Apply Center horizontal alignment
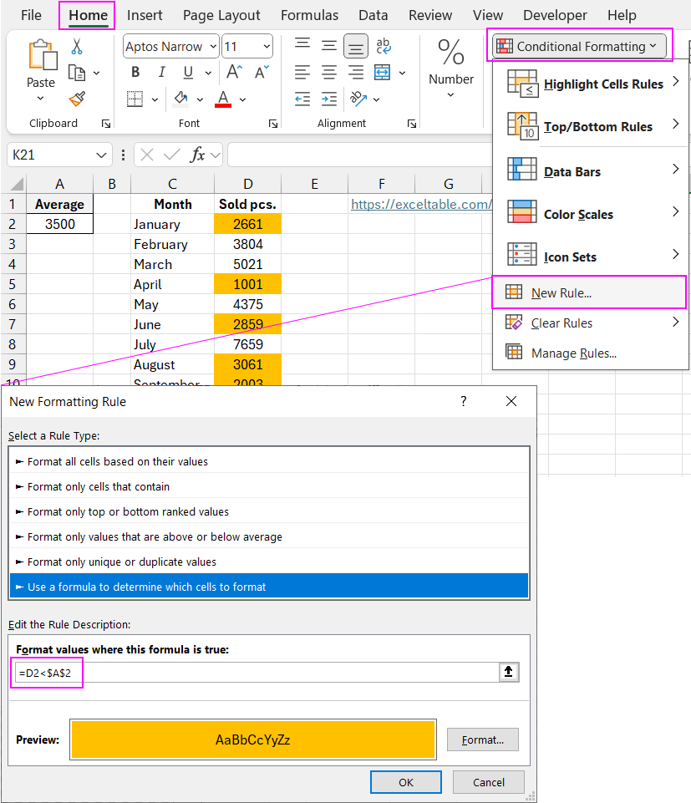691x803 pixels. (329, 73)
